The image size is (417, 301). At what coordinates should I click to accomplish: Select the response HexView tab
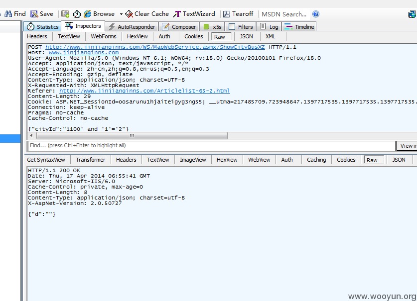point(227,160)
